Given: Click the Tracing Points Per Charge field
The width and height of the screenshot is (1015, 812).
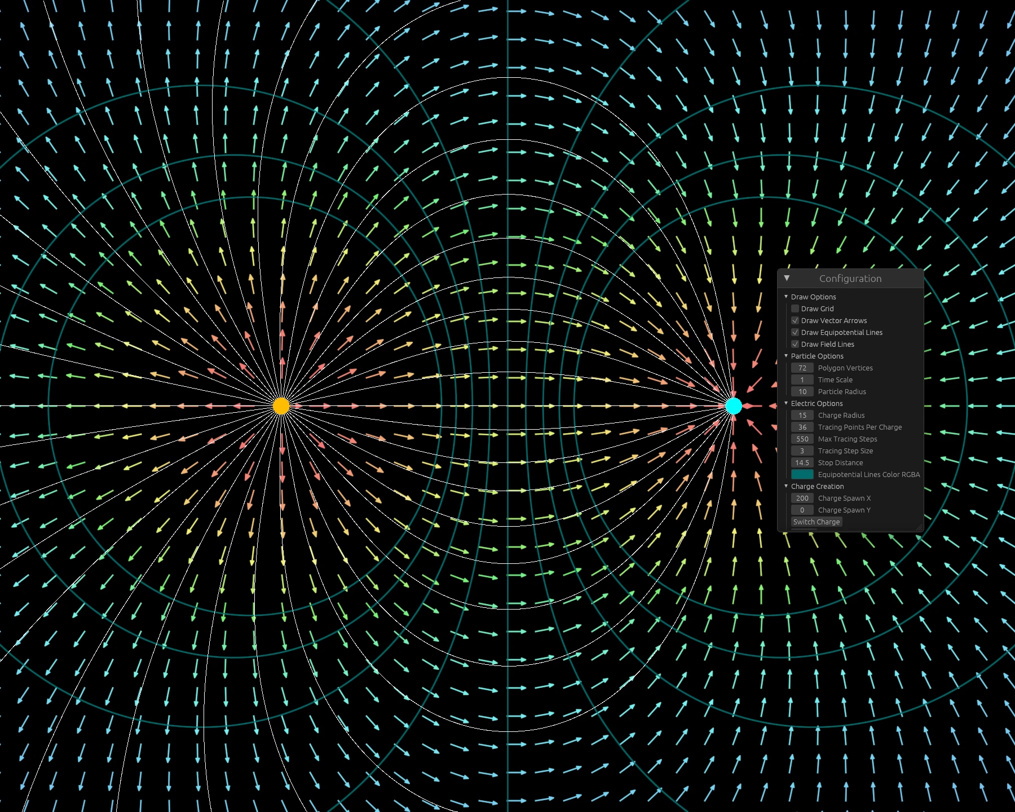Looking at the screenshot, I should pos(802,427).
